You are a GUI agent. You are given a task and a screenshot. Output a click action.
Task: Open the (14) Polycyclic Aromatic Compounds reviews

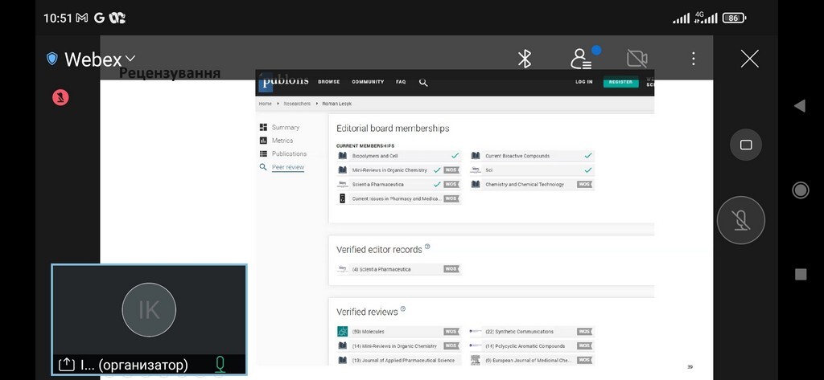532,346
